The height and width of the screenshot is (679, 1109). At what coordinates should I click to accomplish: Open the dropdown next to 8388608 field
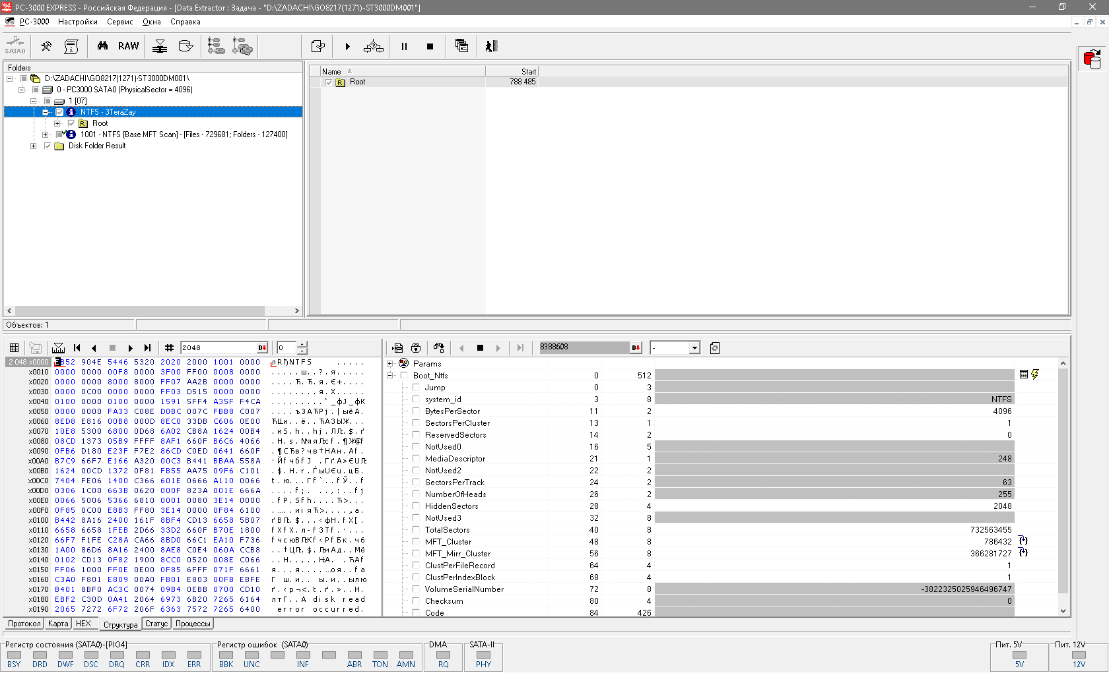694,348
